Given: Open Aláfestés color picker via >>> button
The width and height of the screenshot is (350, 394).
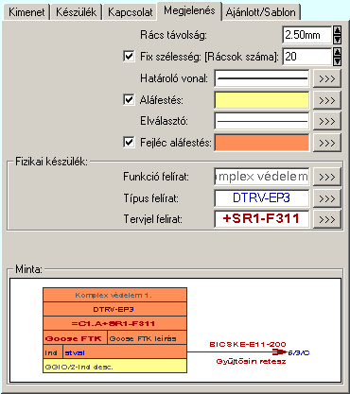Looking at the screenshot, I should click(x=327, y=100).
